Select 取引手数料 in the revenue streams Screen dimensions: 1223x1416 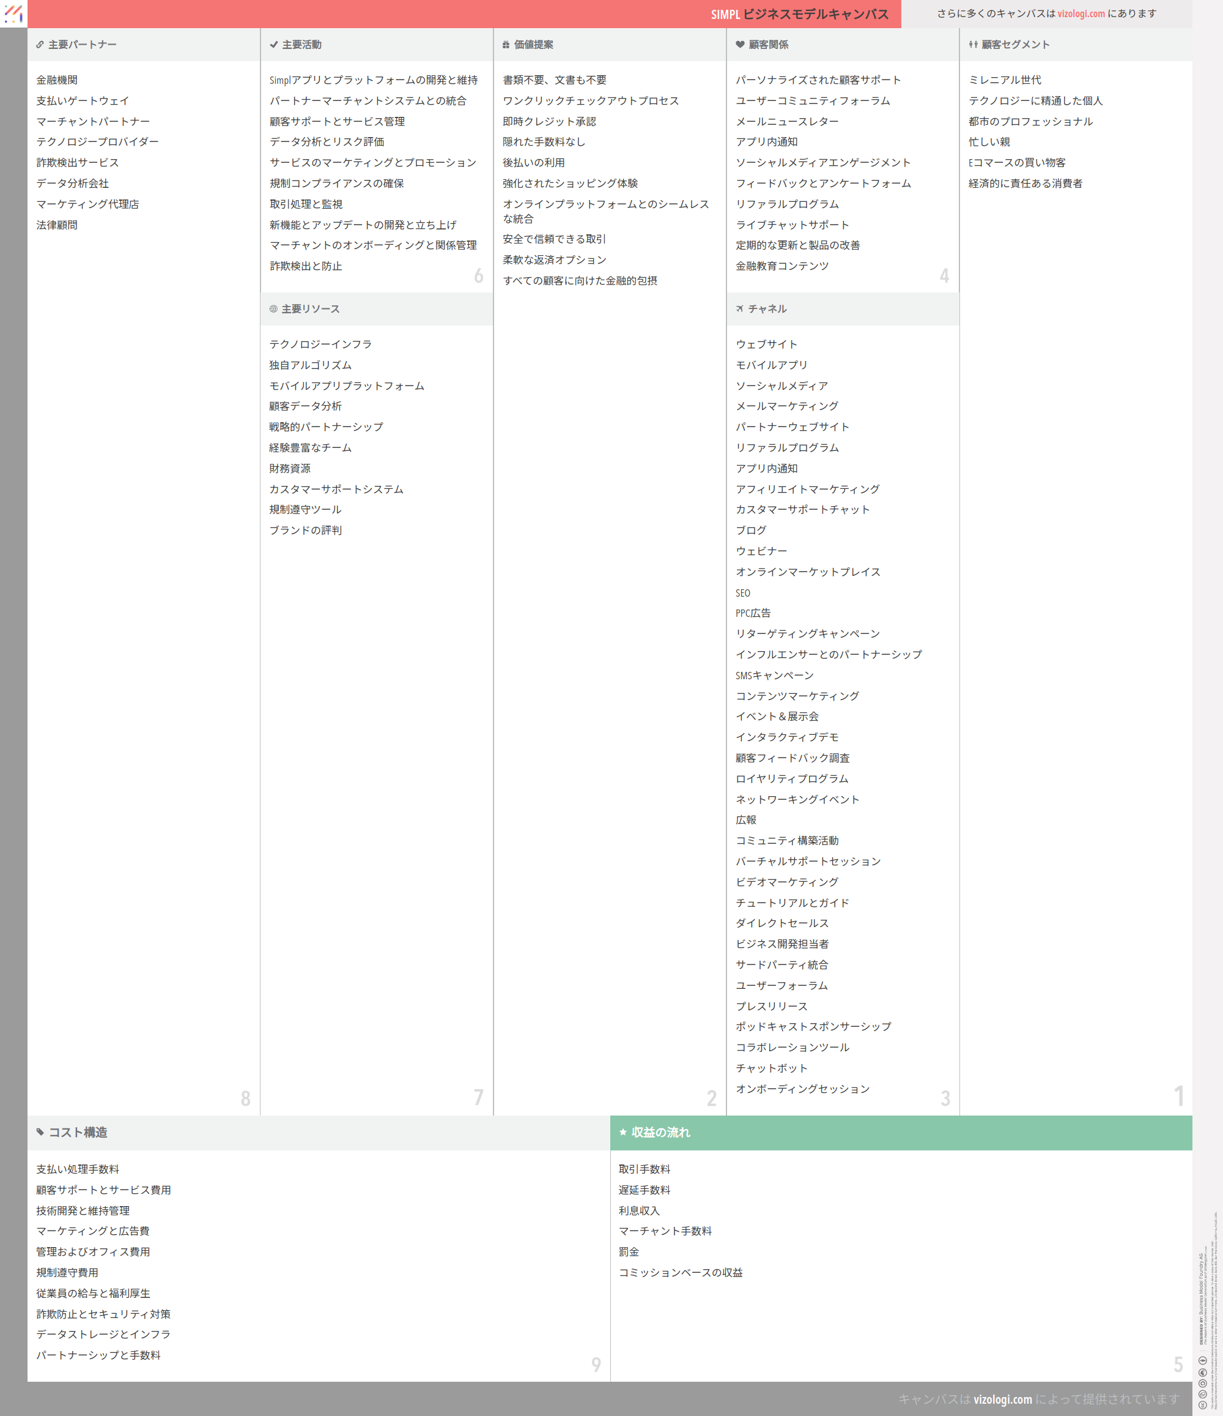[x=644, y=1169]
